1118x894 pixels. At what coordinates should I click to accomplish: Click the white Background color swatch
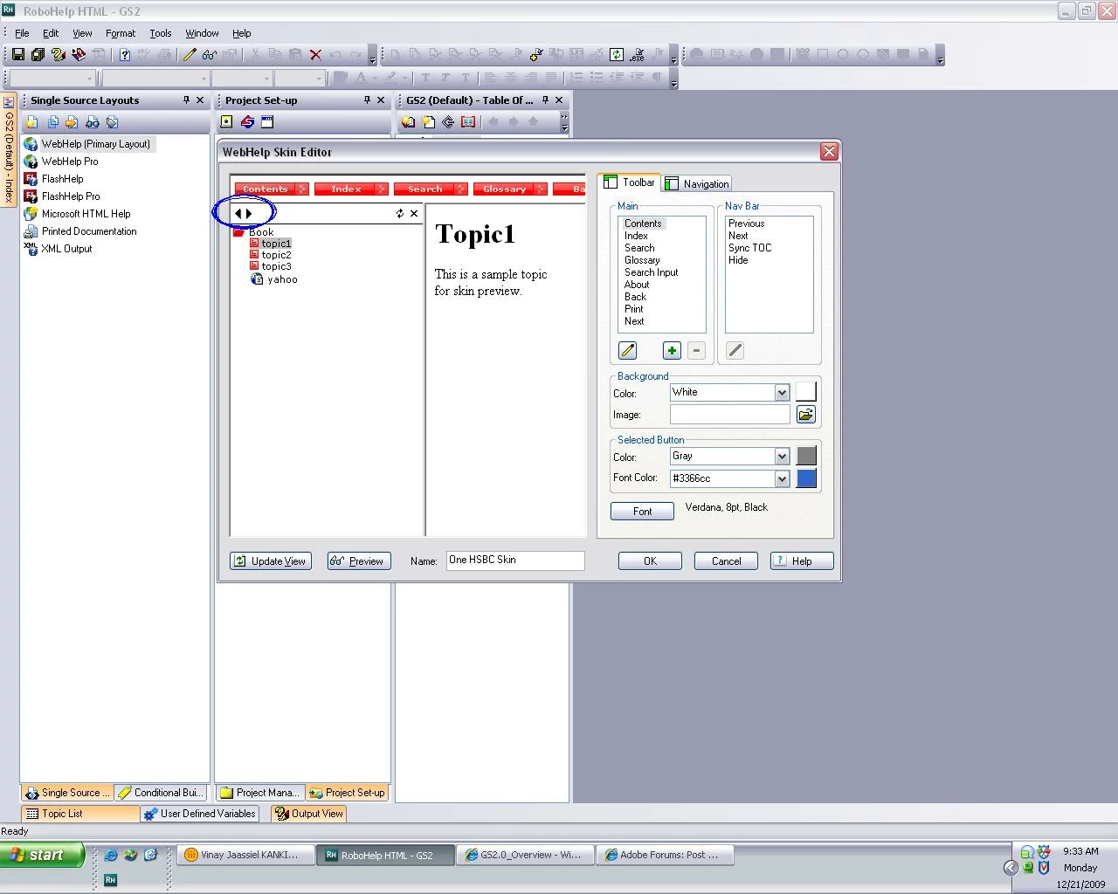[806, 392]
